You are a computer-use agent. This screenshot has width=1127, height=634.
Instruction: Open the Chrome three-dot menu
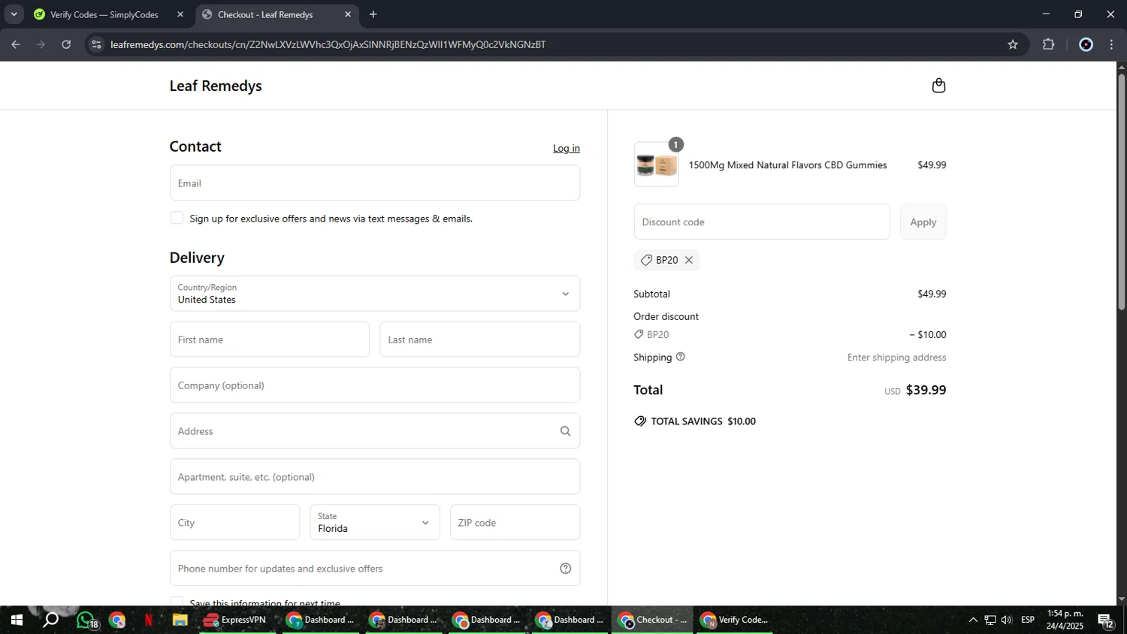pos(1111,44)
